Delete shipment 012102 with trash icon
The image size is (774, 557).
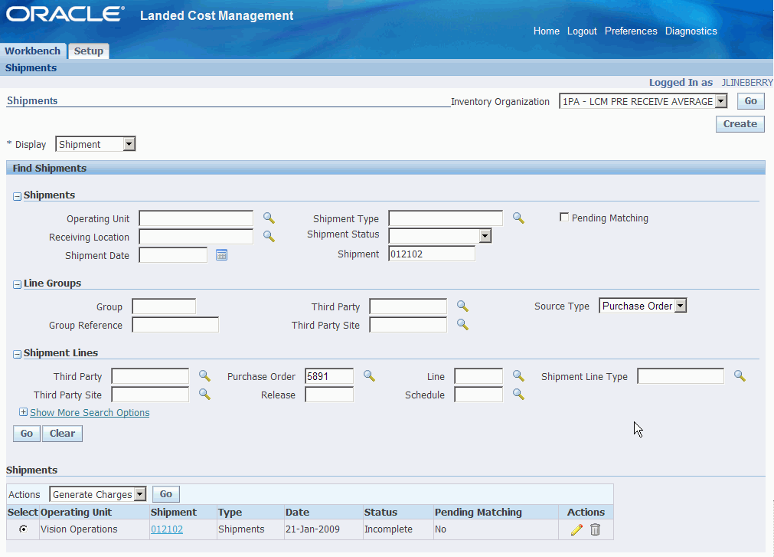pyautogui.click(x=596, y=529)
